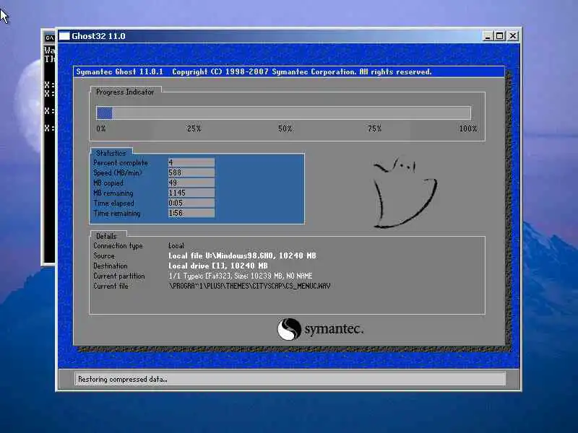Click the Statistics group label
The height and width of the screenshot is (433, 578).
coord(111,153)
